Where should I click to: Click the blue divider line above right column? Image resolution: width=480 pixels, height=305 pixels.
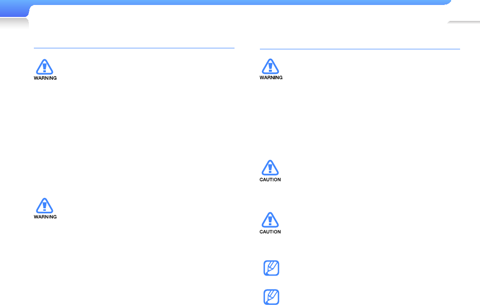click(360, 49)
